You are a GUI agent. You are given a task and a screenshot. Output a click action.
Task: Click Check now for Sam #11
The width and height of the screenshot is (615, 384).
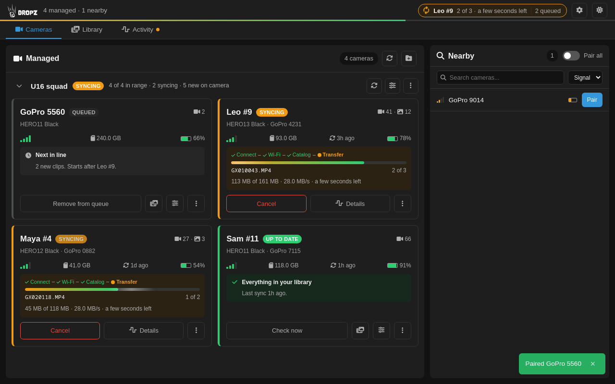click(x=287, y=331)
